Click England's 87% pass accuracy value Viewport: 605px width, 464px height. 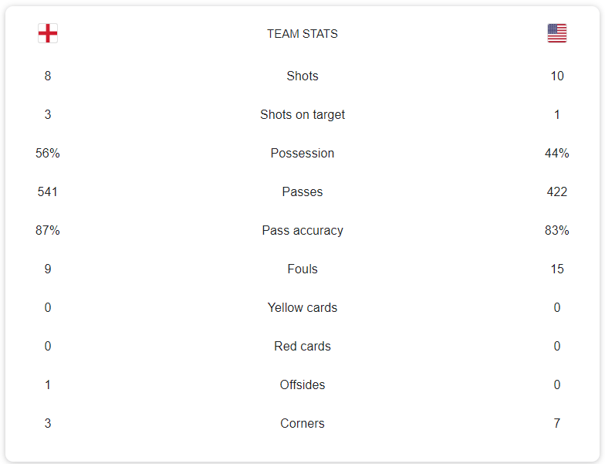tap(48, 230)
